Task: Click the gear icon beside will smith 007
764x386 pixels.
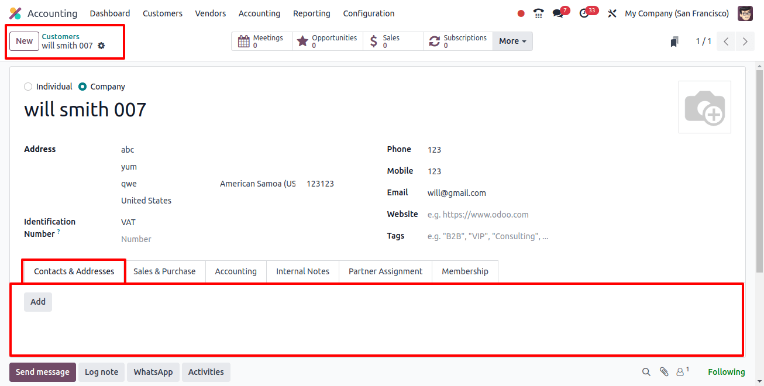Action: [101, 46]
